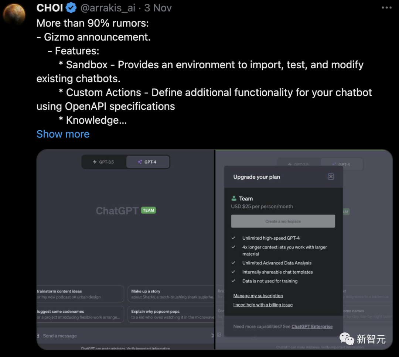The image size is (399, 357).
Task: Choose the Make up a story suggestion
Action: click(x=171, y=294)
